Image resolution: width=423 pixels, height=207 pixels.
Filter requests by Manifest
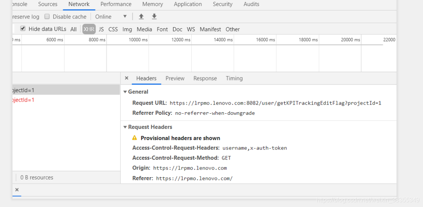tap(211, 29)
